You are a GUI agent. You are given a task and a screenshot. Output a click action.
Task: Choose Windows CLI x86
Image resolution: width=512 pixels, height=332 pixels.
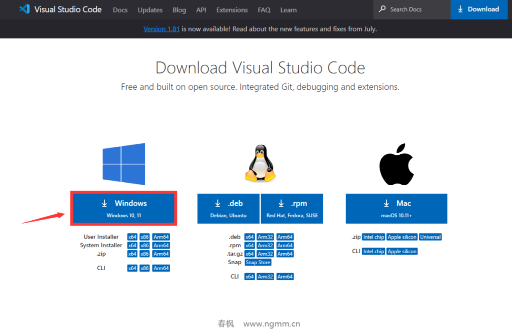point(144,268)
